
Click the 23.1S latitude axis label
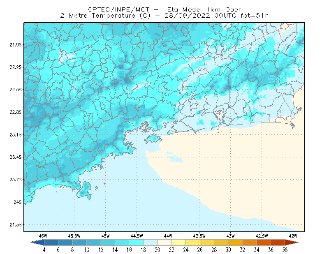16,135
